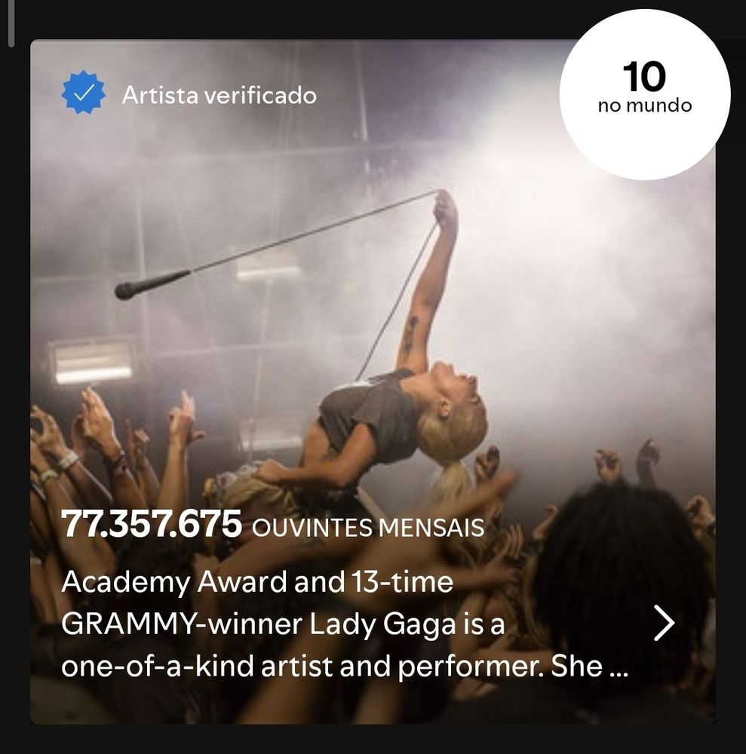
Task: Click 'one-of-a-kind artist and performer' line
Action: coord(302,666)
